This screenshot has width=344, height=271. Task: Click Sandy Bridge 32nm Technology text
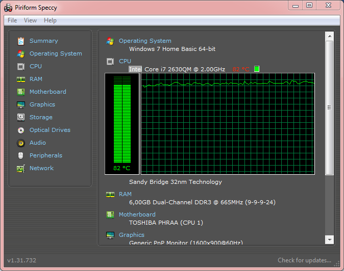[x=176, y=182]
